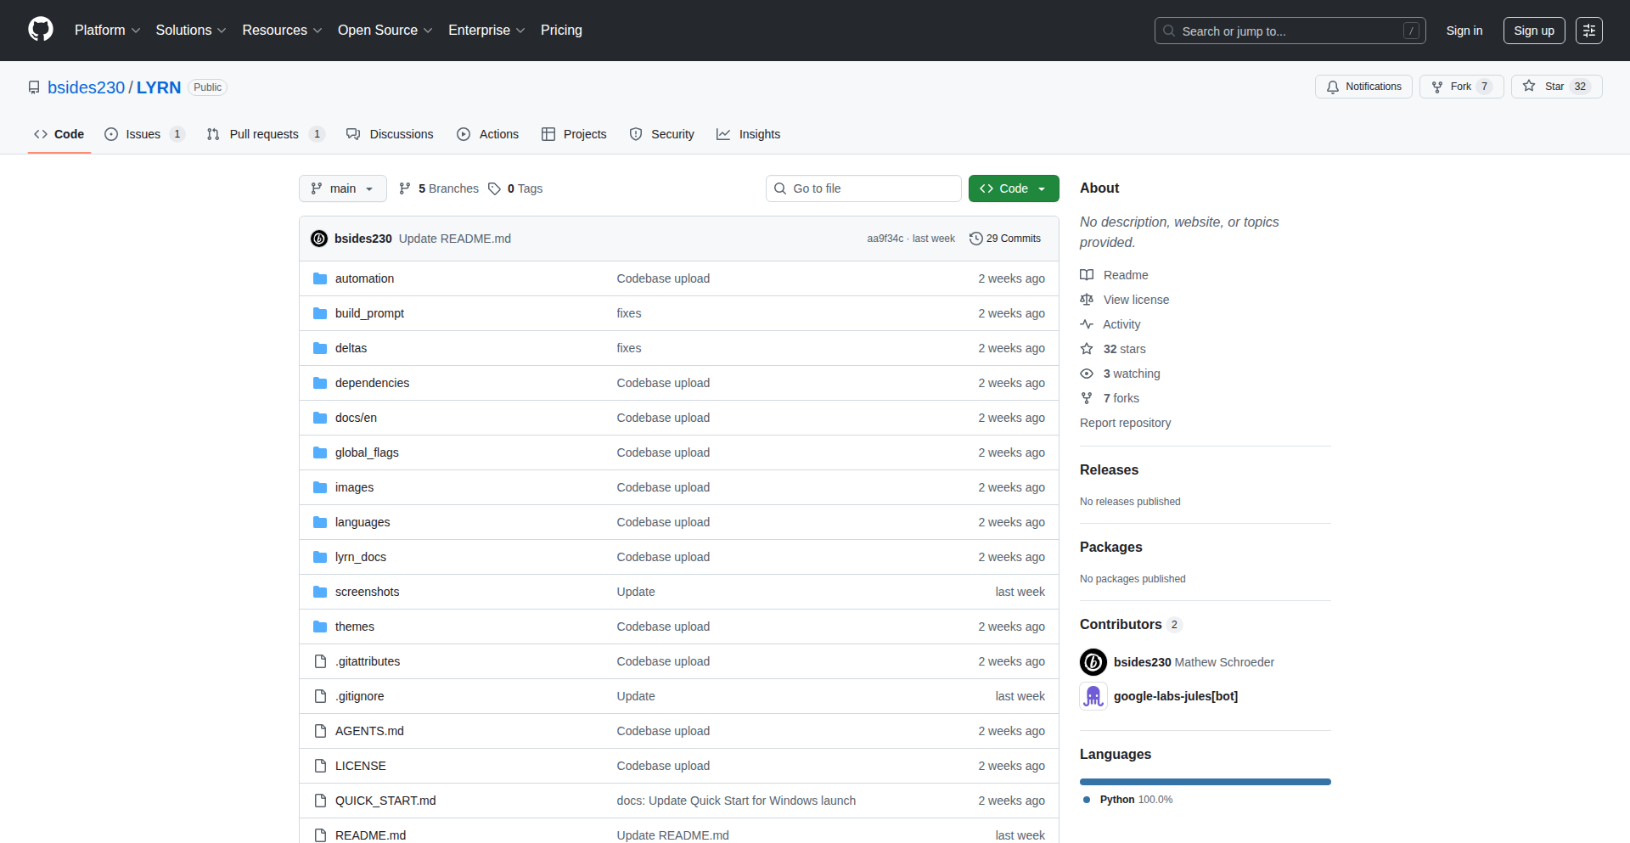
Task: View the 7 forks list
Action: click(1110, 398)
